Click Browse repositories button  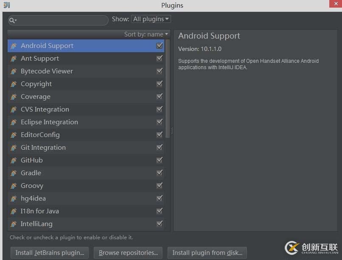pyautogui.click(x=128, y=253)
